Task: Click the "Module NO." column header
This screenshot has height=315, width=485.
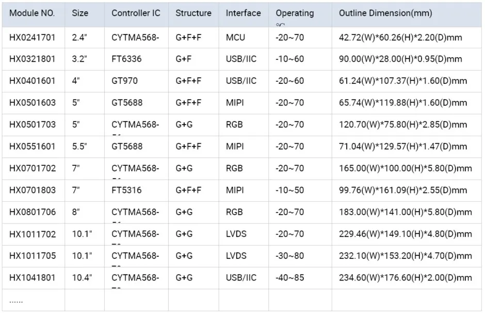Action: [x=32, y=13]
